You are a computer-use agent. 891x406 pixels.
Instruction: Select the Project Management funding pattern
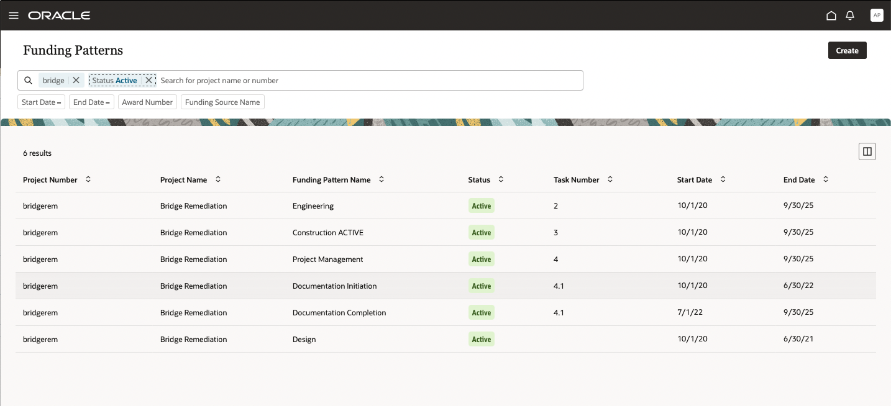tap(327, 259)
